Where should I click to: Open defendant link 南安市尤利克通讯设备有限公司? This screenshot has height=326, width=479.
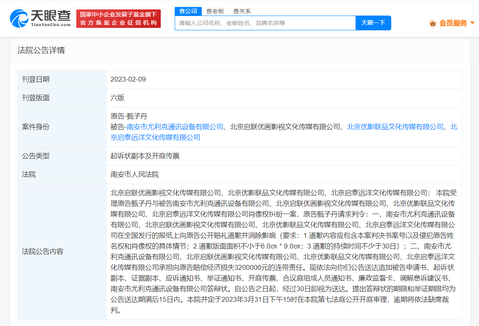(175, 127)
